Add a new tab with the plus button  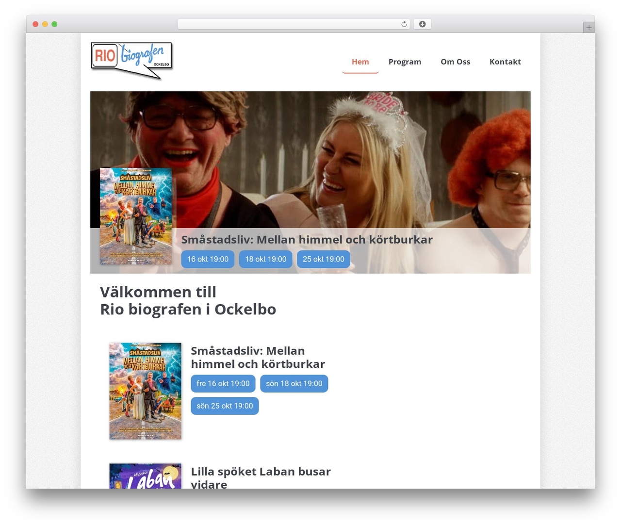tap(588, 28)
